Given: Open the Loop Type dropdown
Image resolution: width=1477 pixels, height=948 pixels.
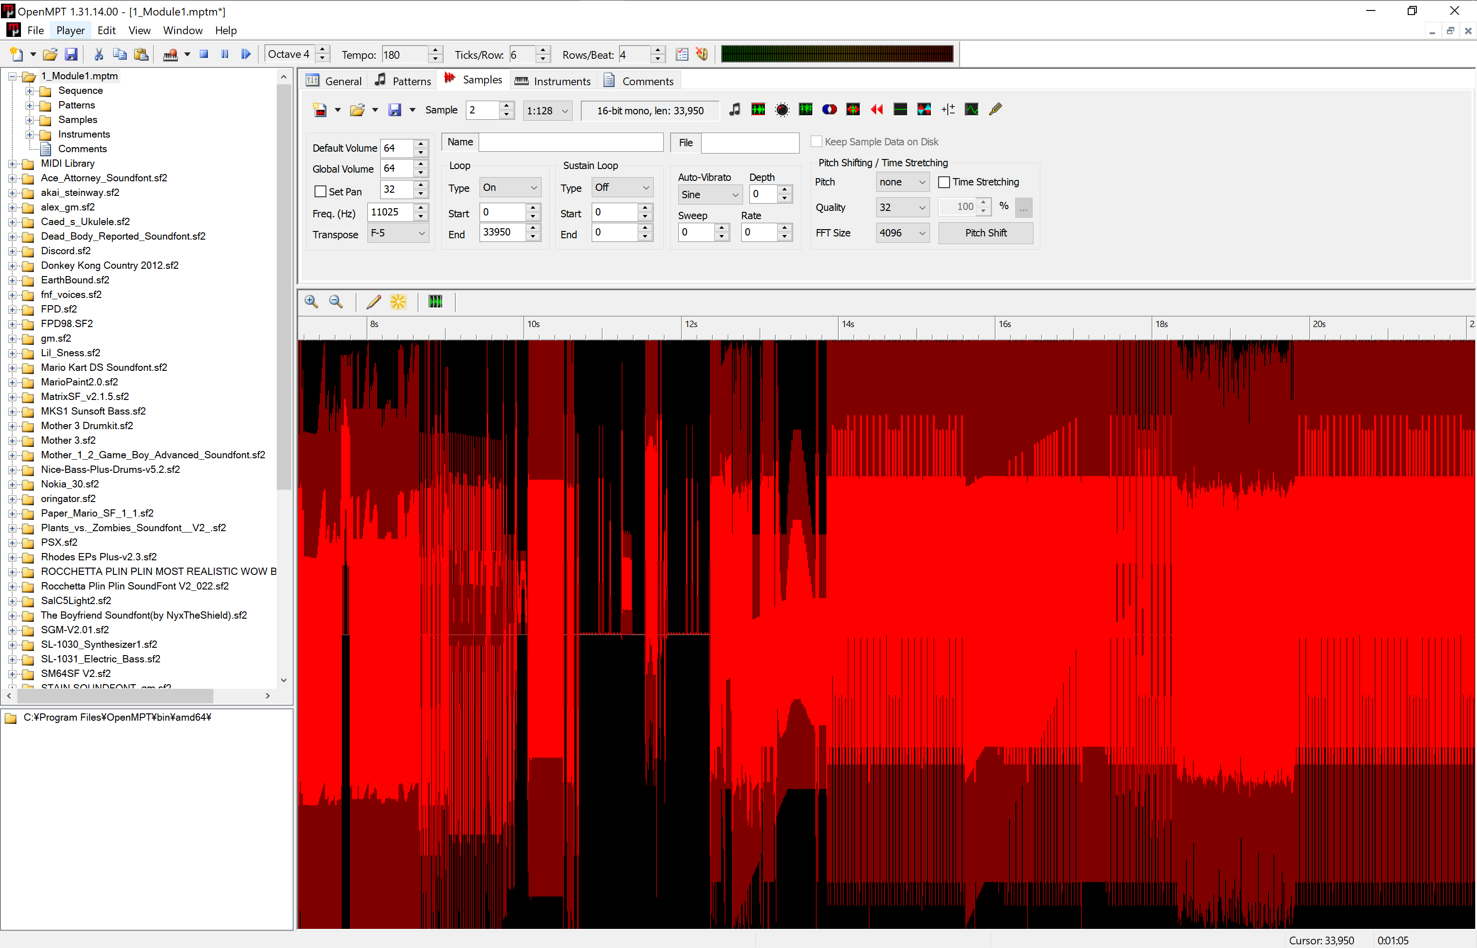Looking at the screenshot, I should click(510, 188).
